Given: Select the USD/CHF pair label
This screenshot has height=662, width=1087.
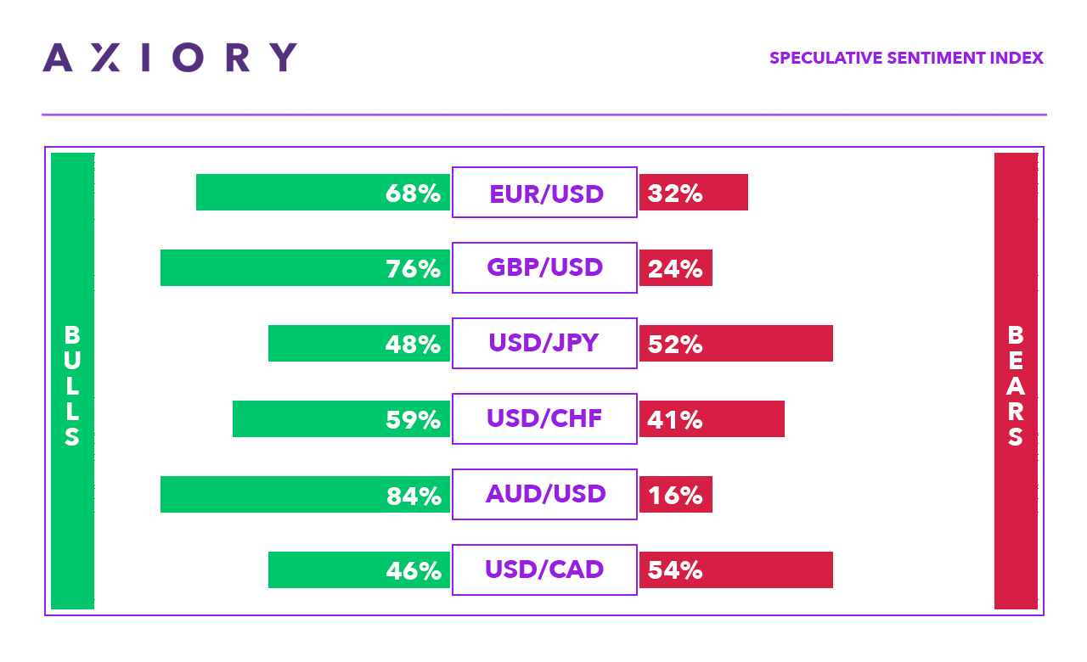Looking at the screenshot, I should (544, 419).
